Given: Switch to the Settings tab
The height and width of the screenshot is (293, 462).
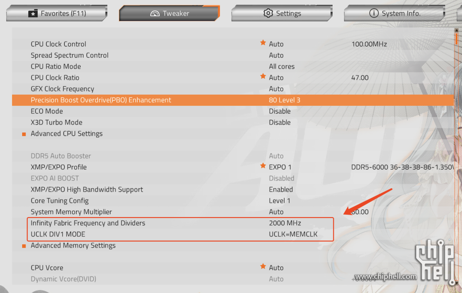Looking at the screenshot, I should [282, 13].
